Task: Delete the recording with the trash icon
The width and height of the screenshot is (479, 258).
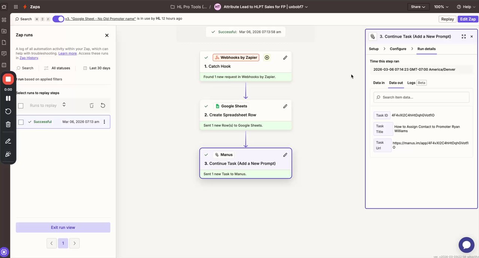Action: click(8, 125)
